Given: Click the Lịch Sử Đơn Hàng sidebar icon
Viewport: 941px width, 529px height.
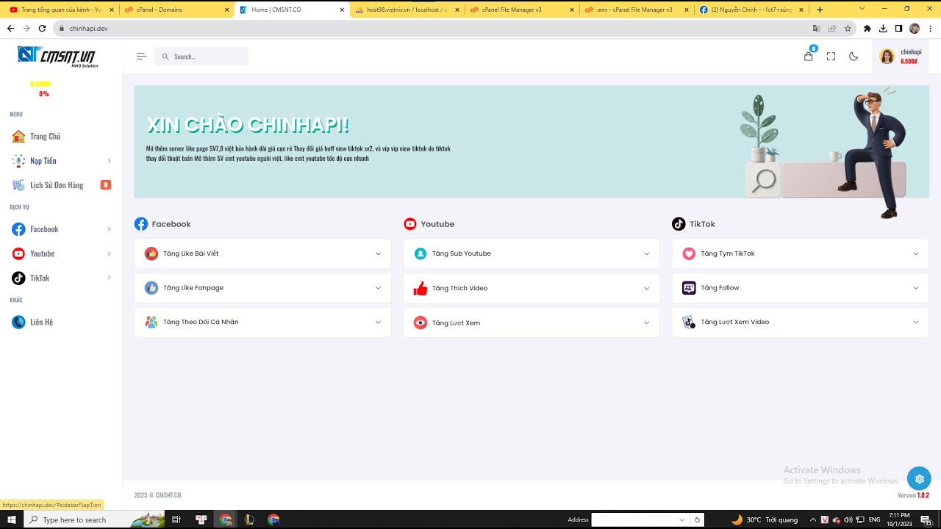Looking at the screenshot, I should pyautogui.click(x=18, y=185).
